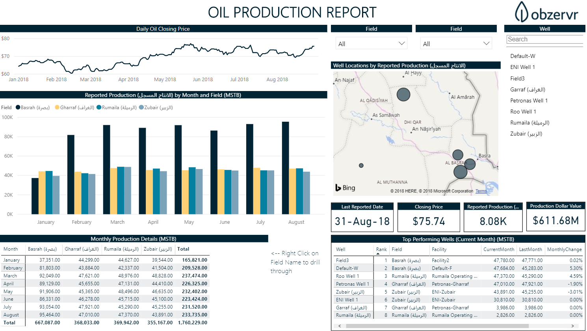Click the August Basrah production bar

[286, 168]
